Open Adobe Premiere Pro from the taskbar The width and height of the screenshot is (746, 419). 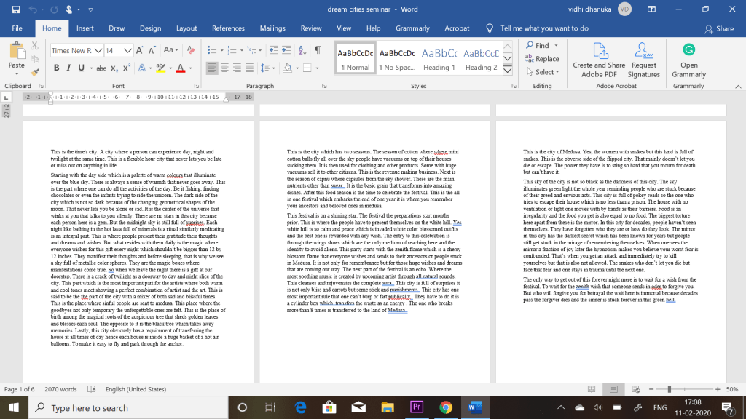418,407
